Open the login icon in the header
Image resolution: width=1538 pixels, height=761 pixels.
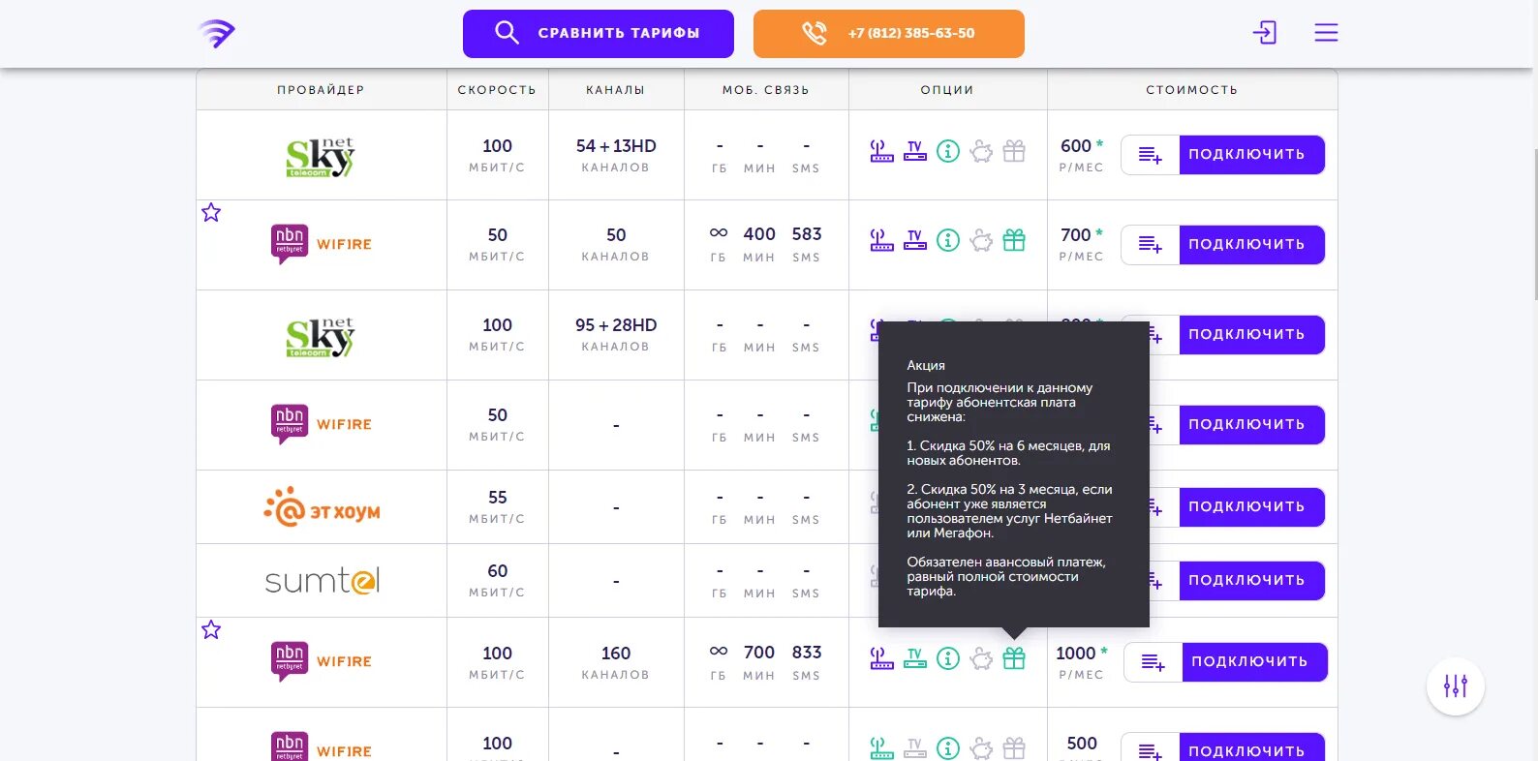pyautogui.click(x=1264, y=33)
